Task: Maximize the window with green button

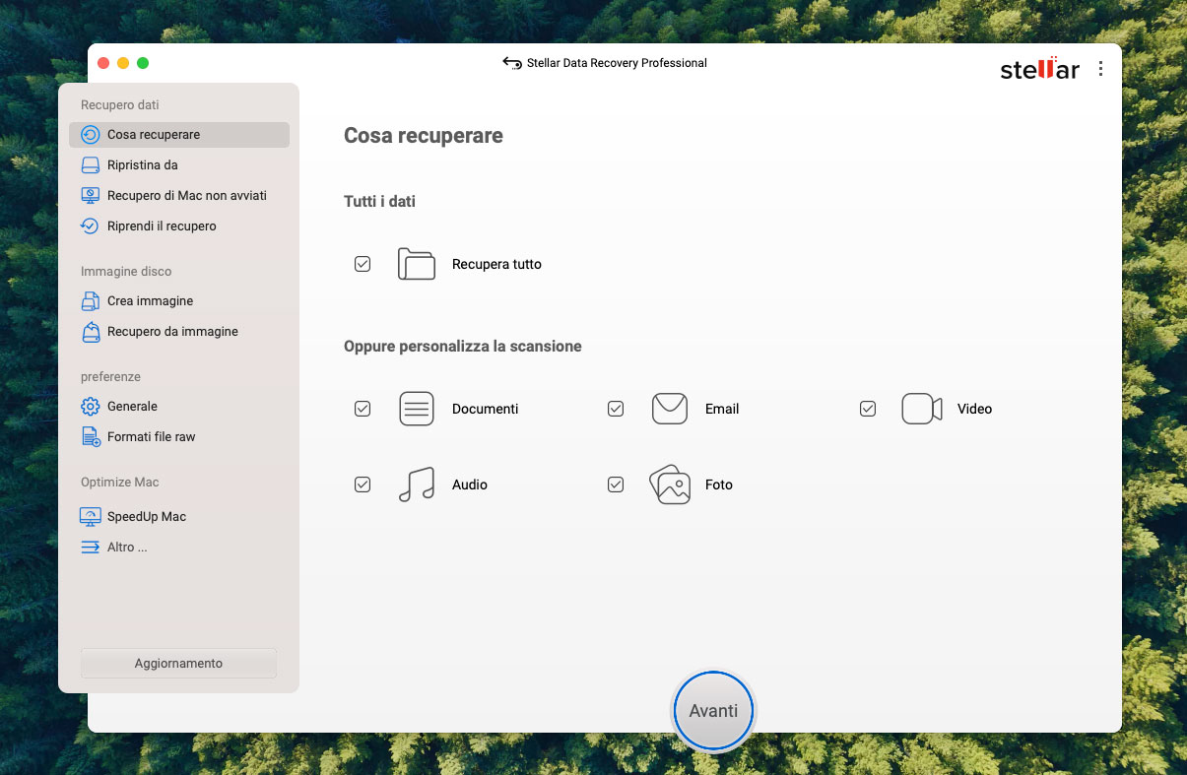Action: coord(143,63)
